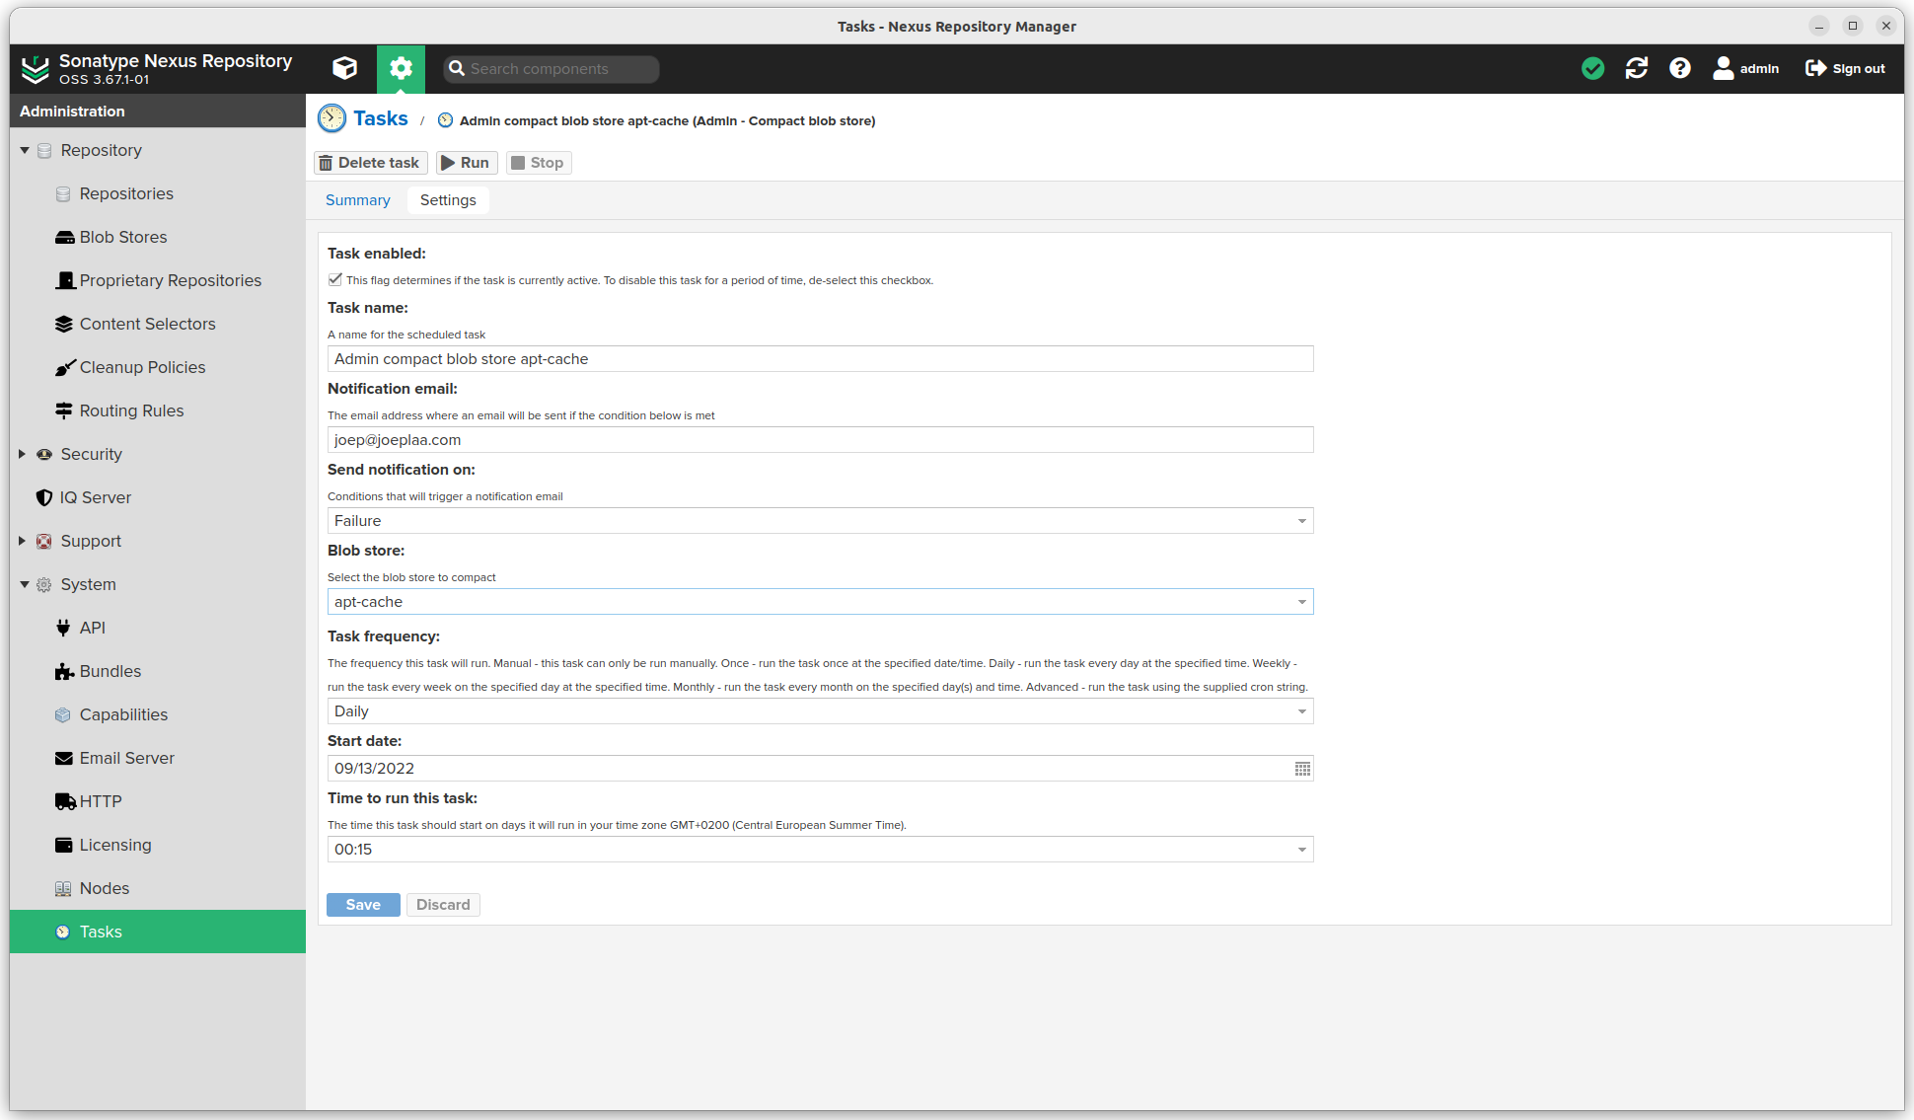Collapse the System tree section
Viewport: 1914px width, 1120px height.
click(x=24, y=584)
